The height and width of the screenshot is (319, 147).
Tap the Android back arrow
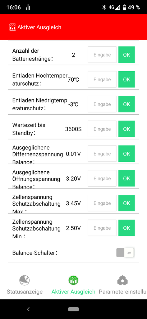click(x=28, y=309)
